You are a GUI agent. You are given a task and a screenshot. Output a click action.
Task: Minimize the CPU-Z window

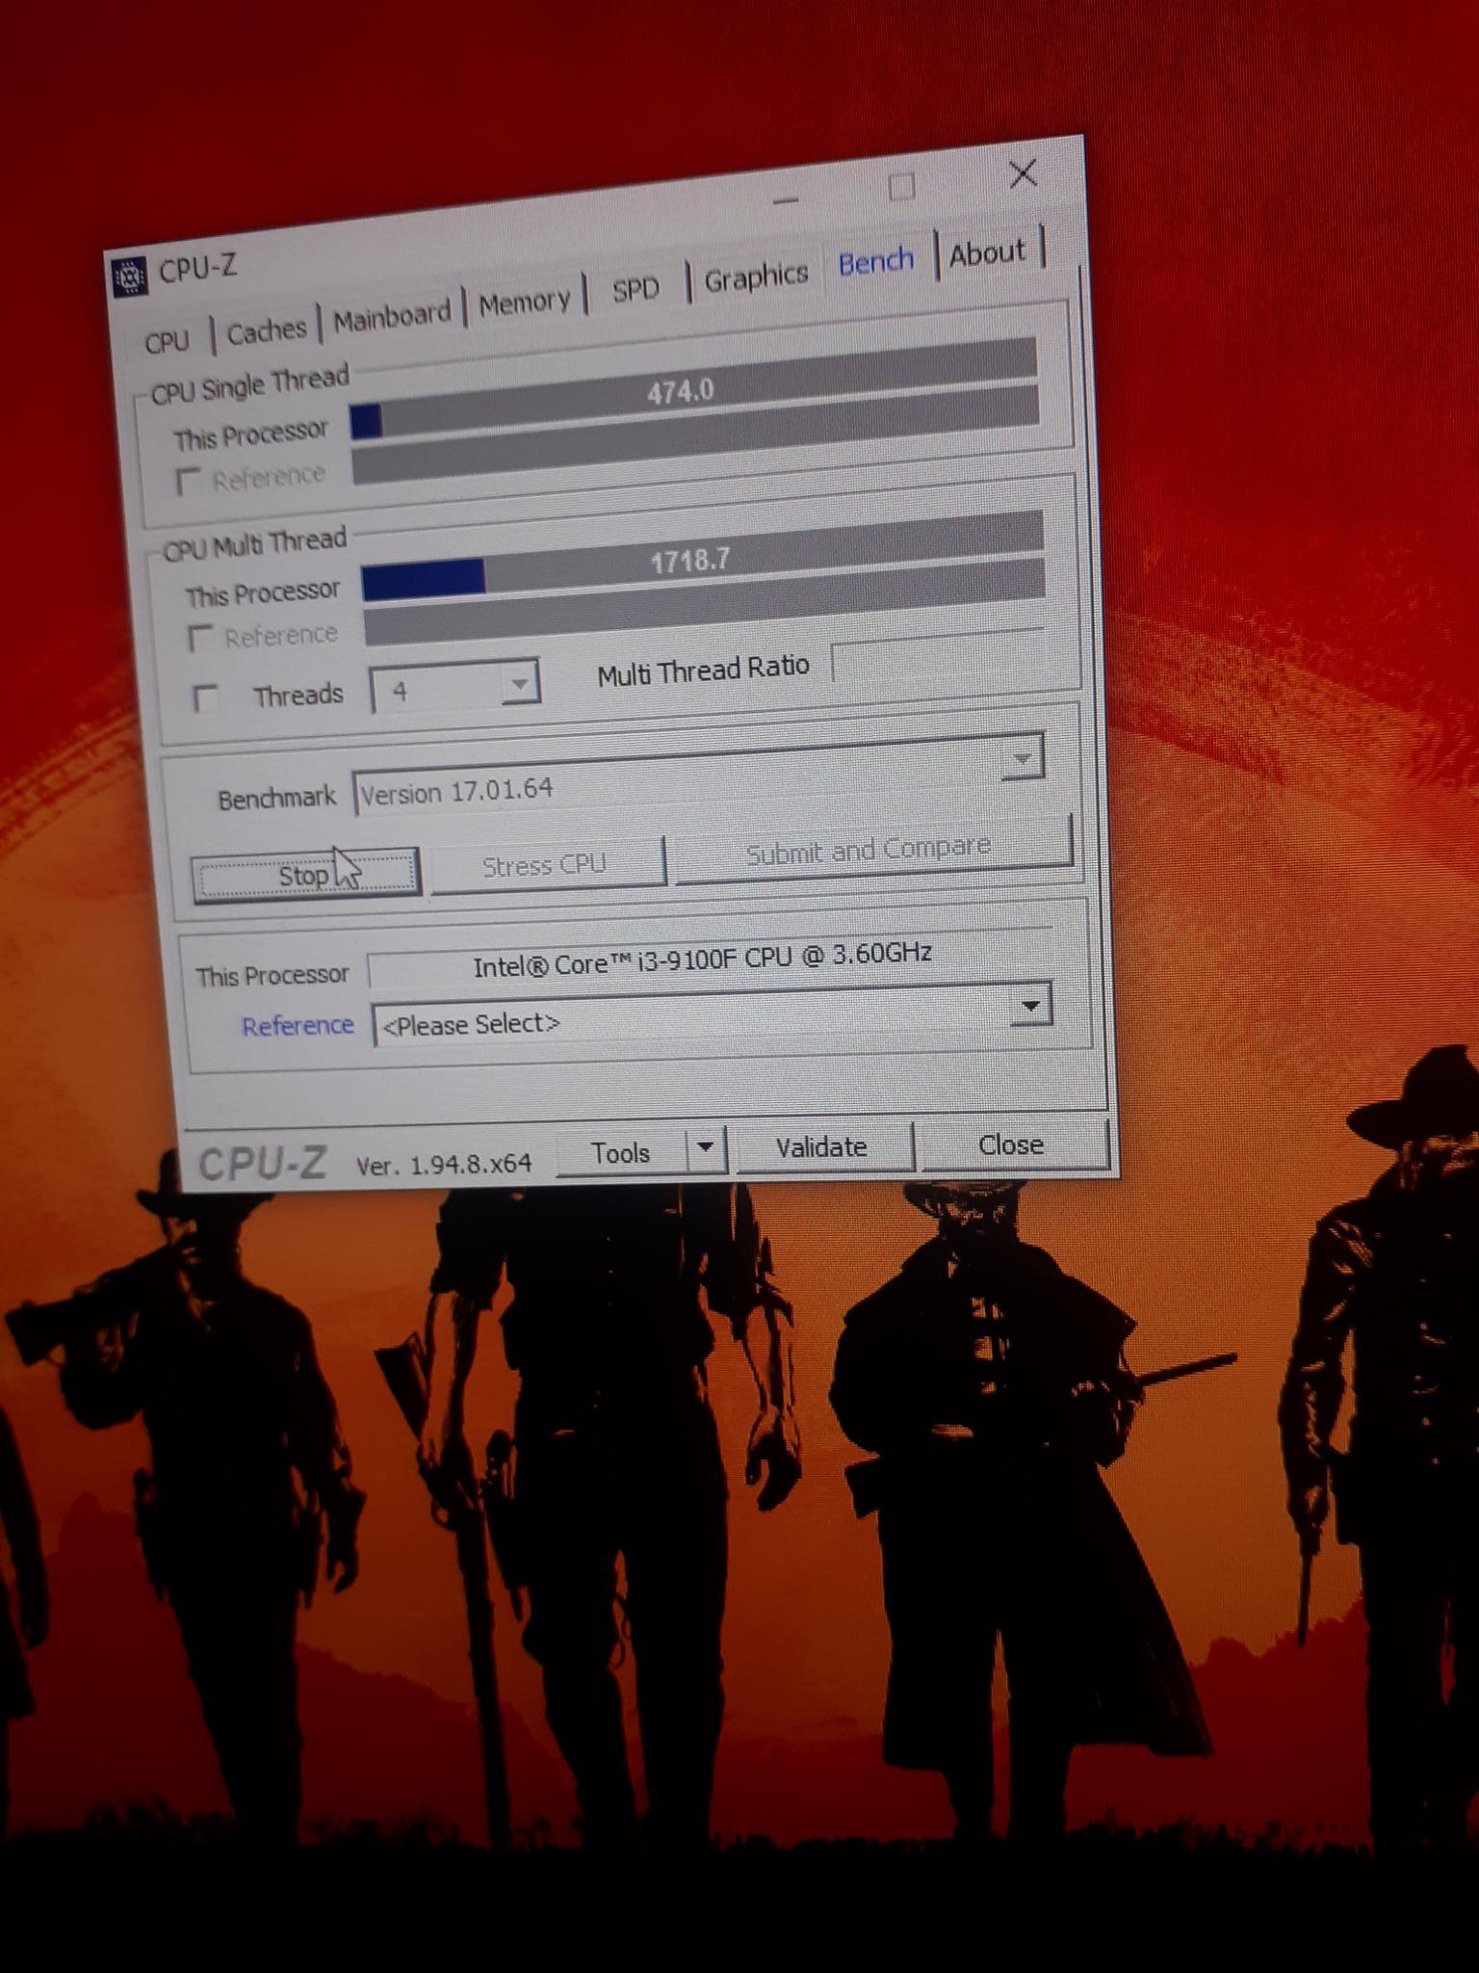786,200
